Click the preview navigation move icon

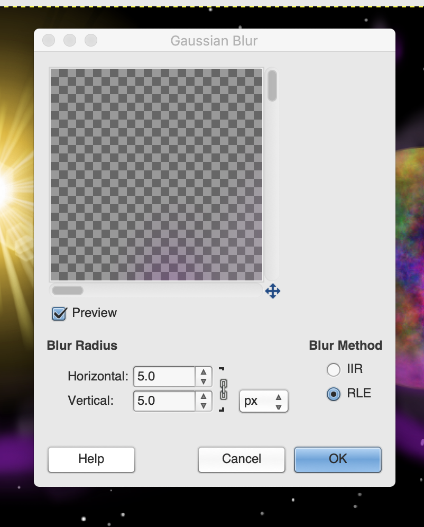pos(273,291)
